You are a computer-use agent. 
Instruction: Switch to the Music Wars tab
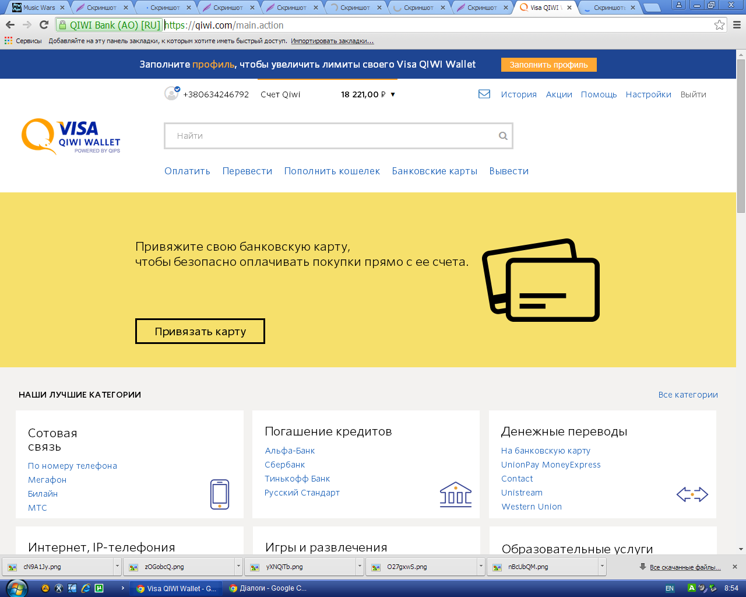38,8
